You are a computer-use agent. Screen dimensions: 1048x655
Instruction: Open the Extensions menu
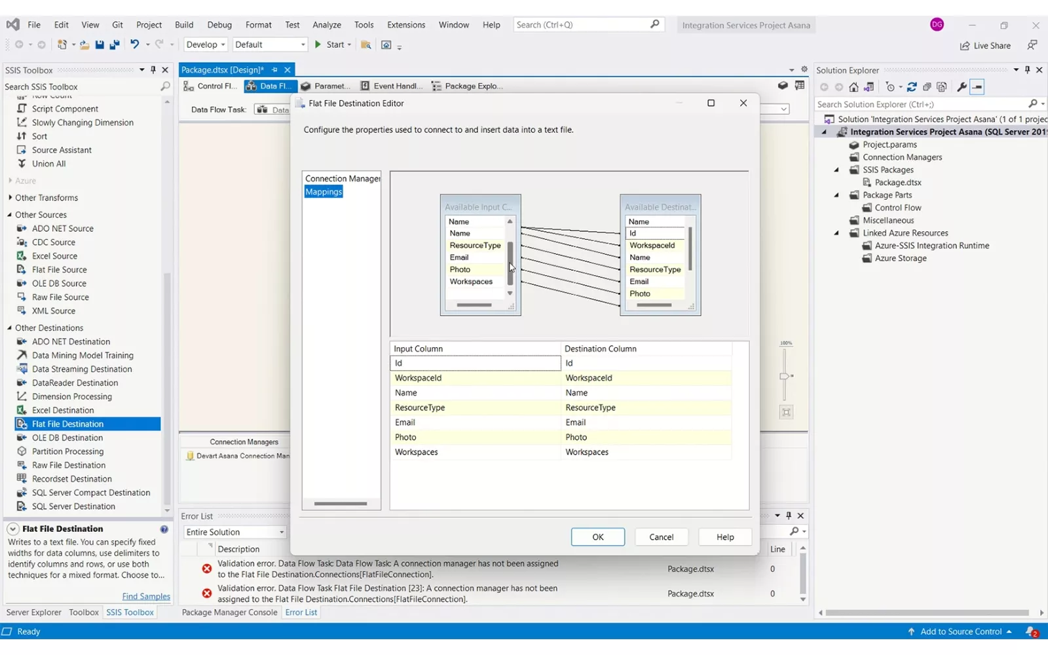coord(405,25)
